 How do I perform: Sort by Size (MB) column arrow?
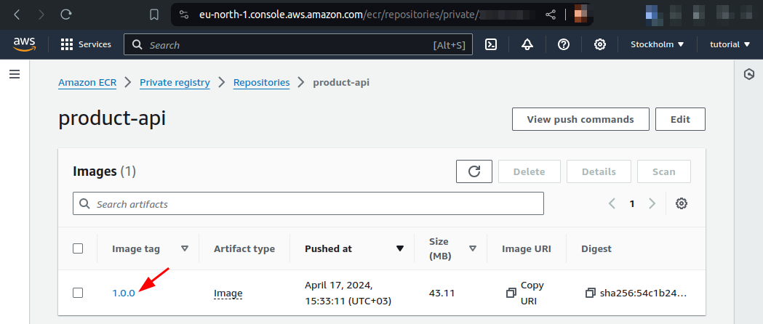[x=473, y=248]
